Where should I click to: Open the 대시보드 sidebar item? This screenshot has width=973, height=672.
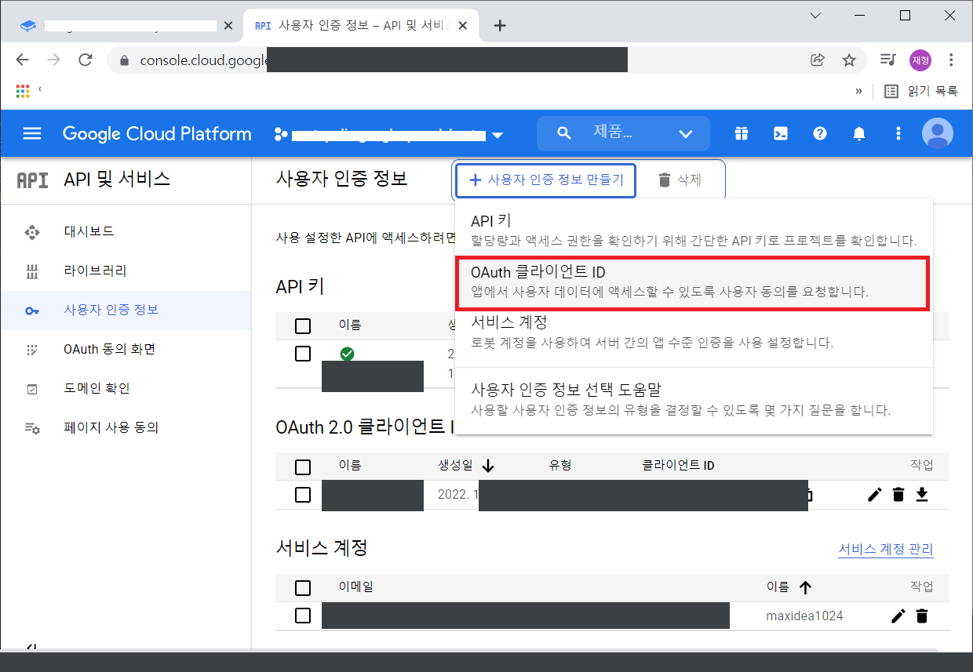(x=126, y=231)
